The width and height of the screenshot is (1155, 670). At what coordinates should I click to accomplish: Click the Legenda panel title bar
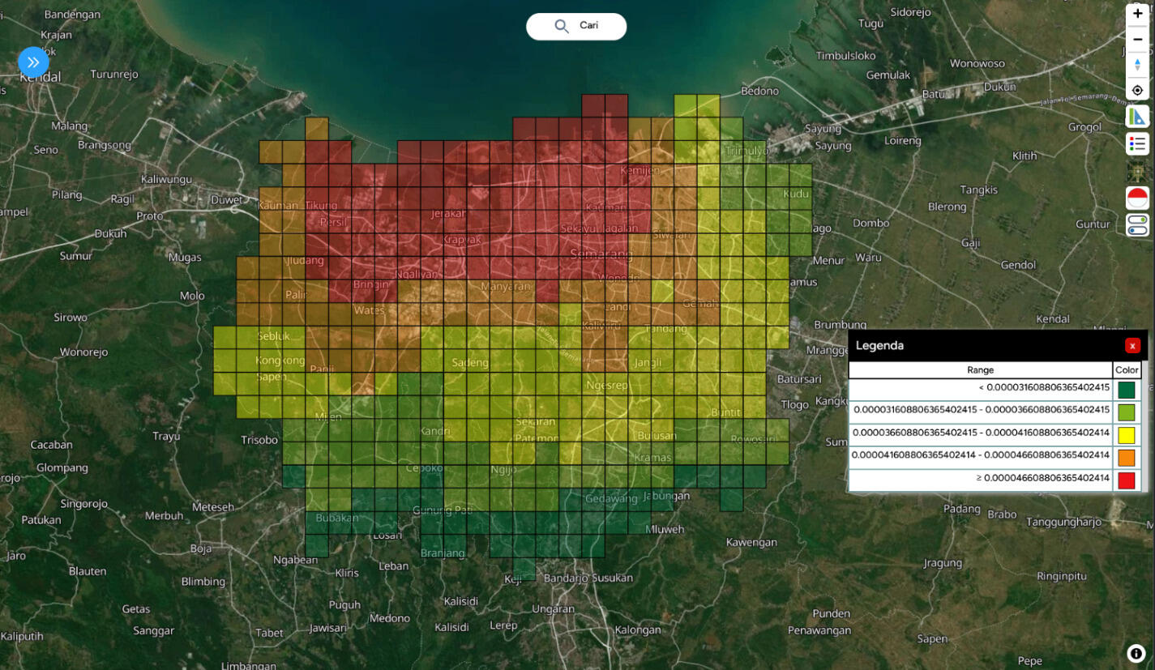[973, 346]
